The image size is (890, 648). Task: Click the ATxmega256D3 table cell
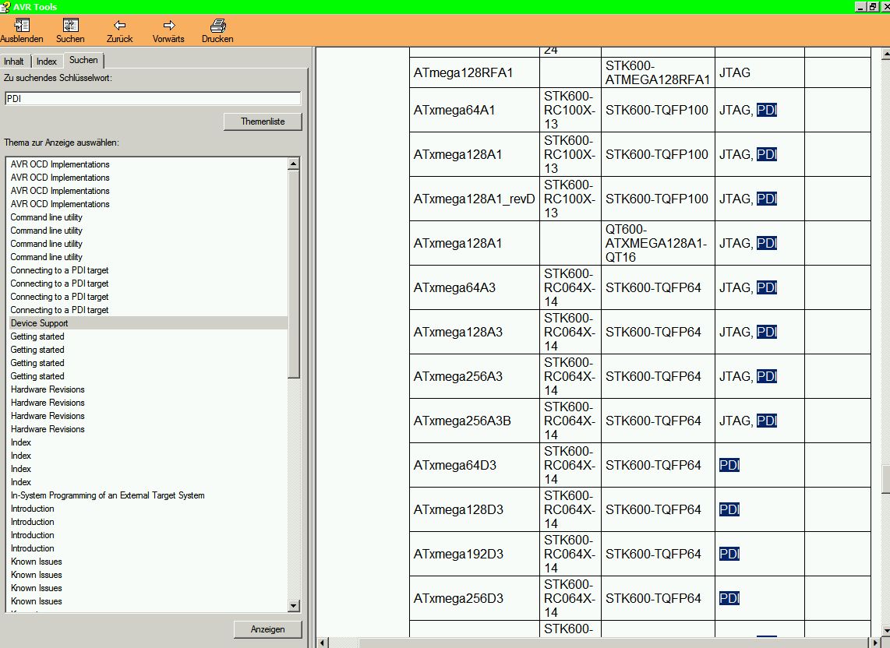474,598
